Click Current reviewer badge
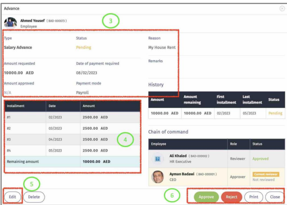 point(266,174)
